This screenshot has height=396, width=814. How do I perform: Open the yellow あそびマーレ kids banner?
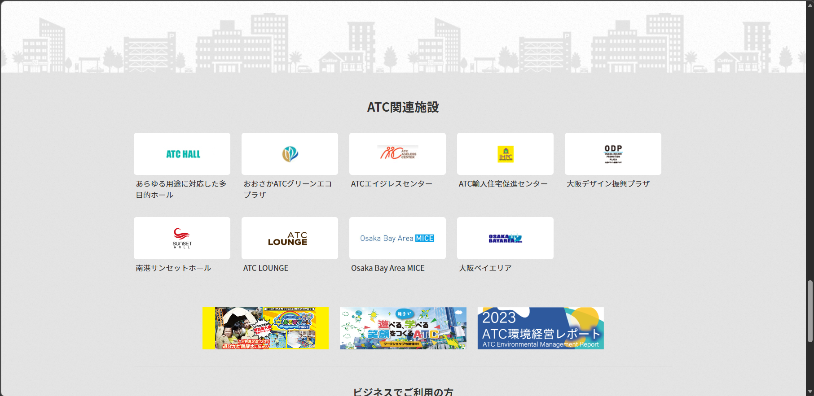point(265,328)
